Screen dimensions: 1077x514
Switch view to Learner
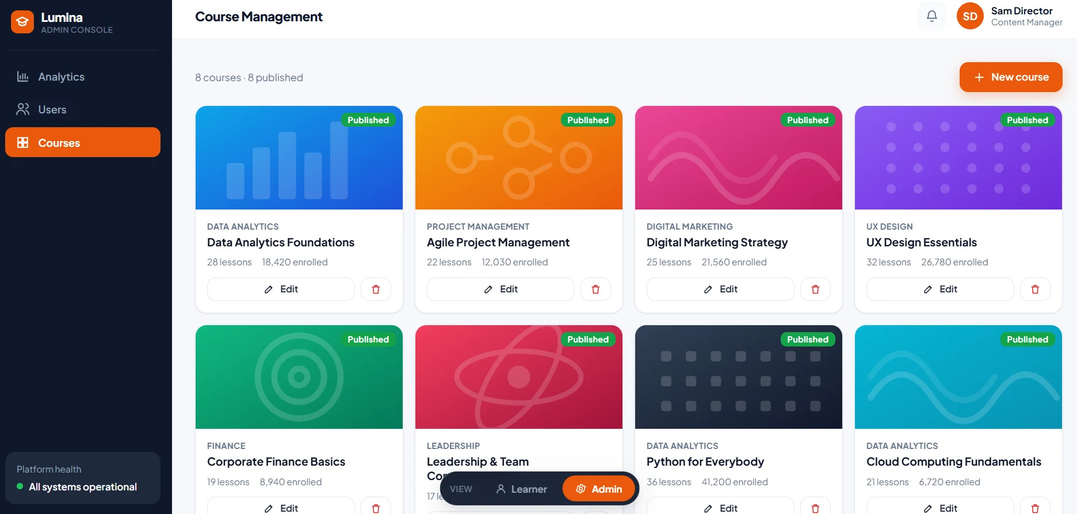pos(522,489)
